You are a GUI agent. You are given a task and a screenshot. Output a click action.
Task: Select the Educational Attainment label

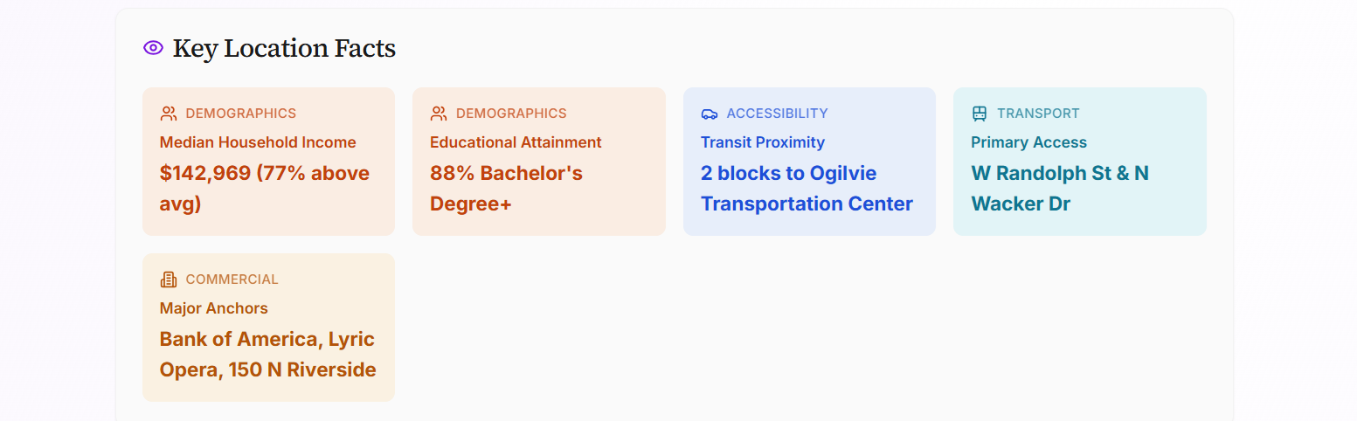pyautogui.click(x=516, y=142)
